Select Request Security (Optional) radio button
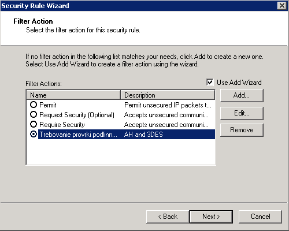Screen dimensions: 289x231 coord(34,114)
